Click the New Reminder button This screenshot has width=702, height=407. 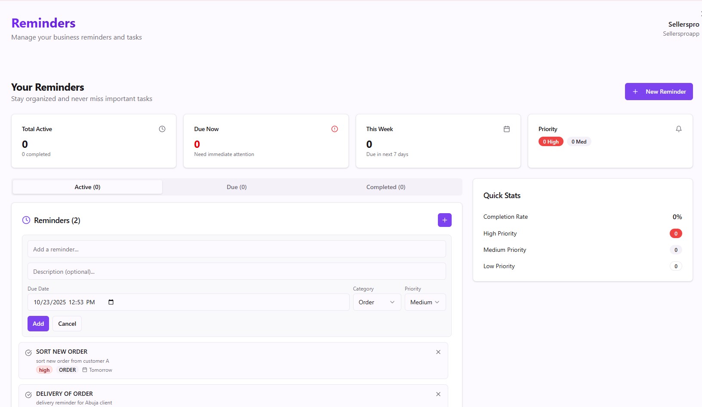coord(659,92)
